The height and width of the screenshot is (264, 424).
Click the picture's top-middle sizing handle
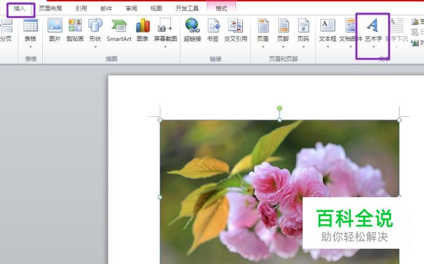click(279, 120)
